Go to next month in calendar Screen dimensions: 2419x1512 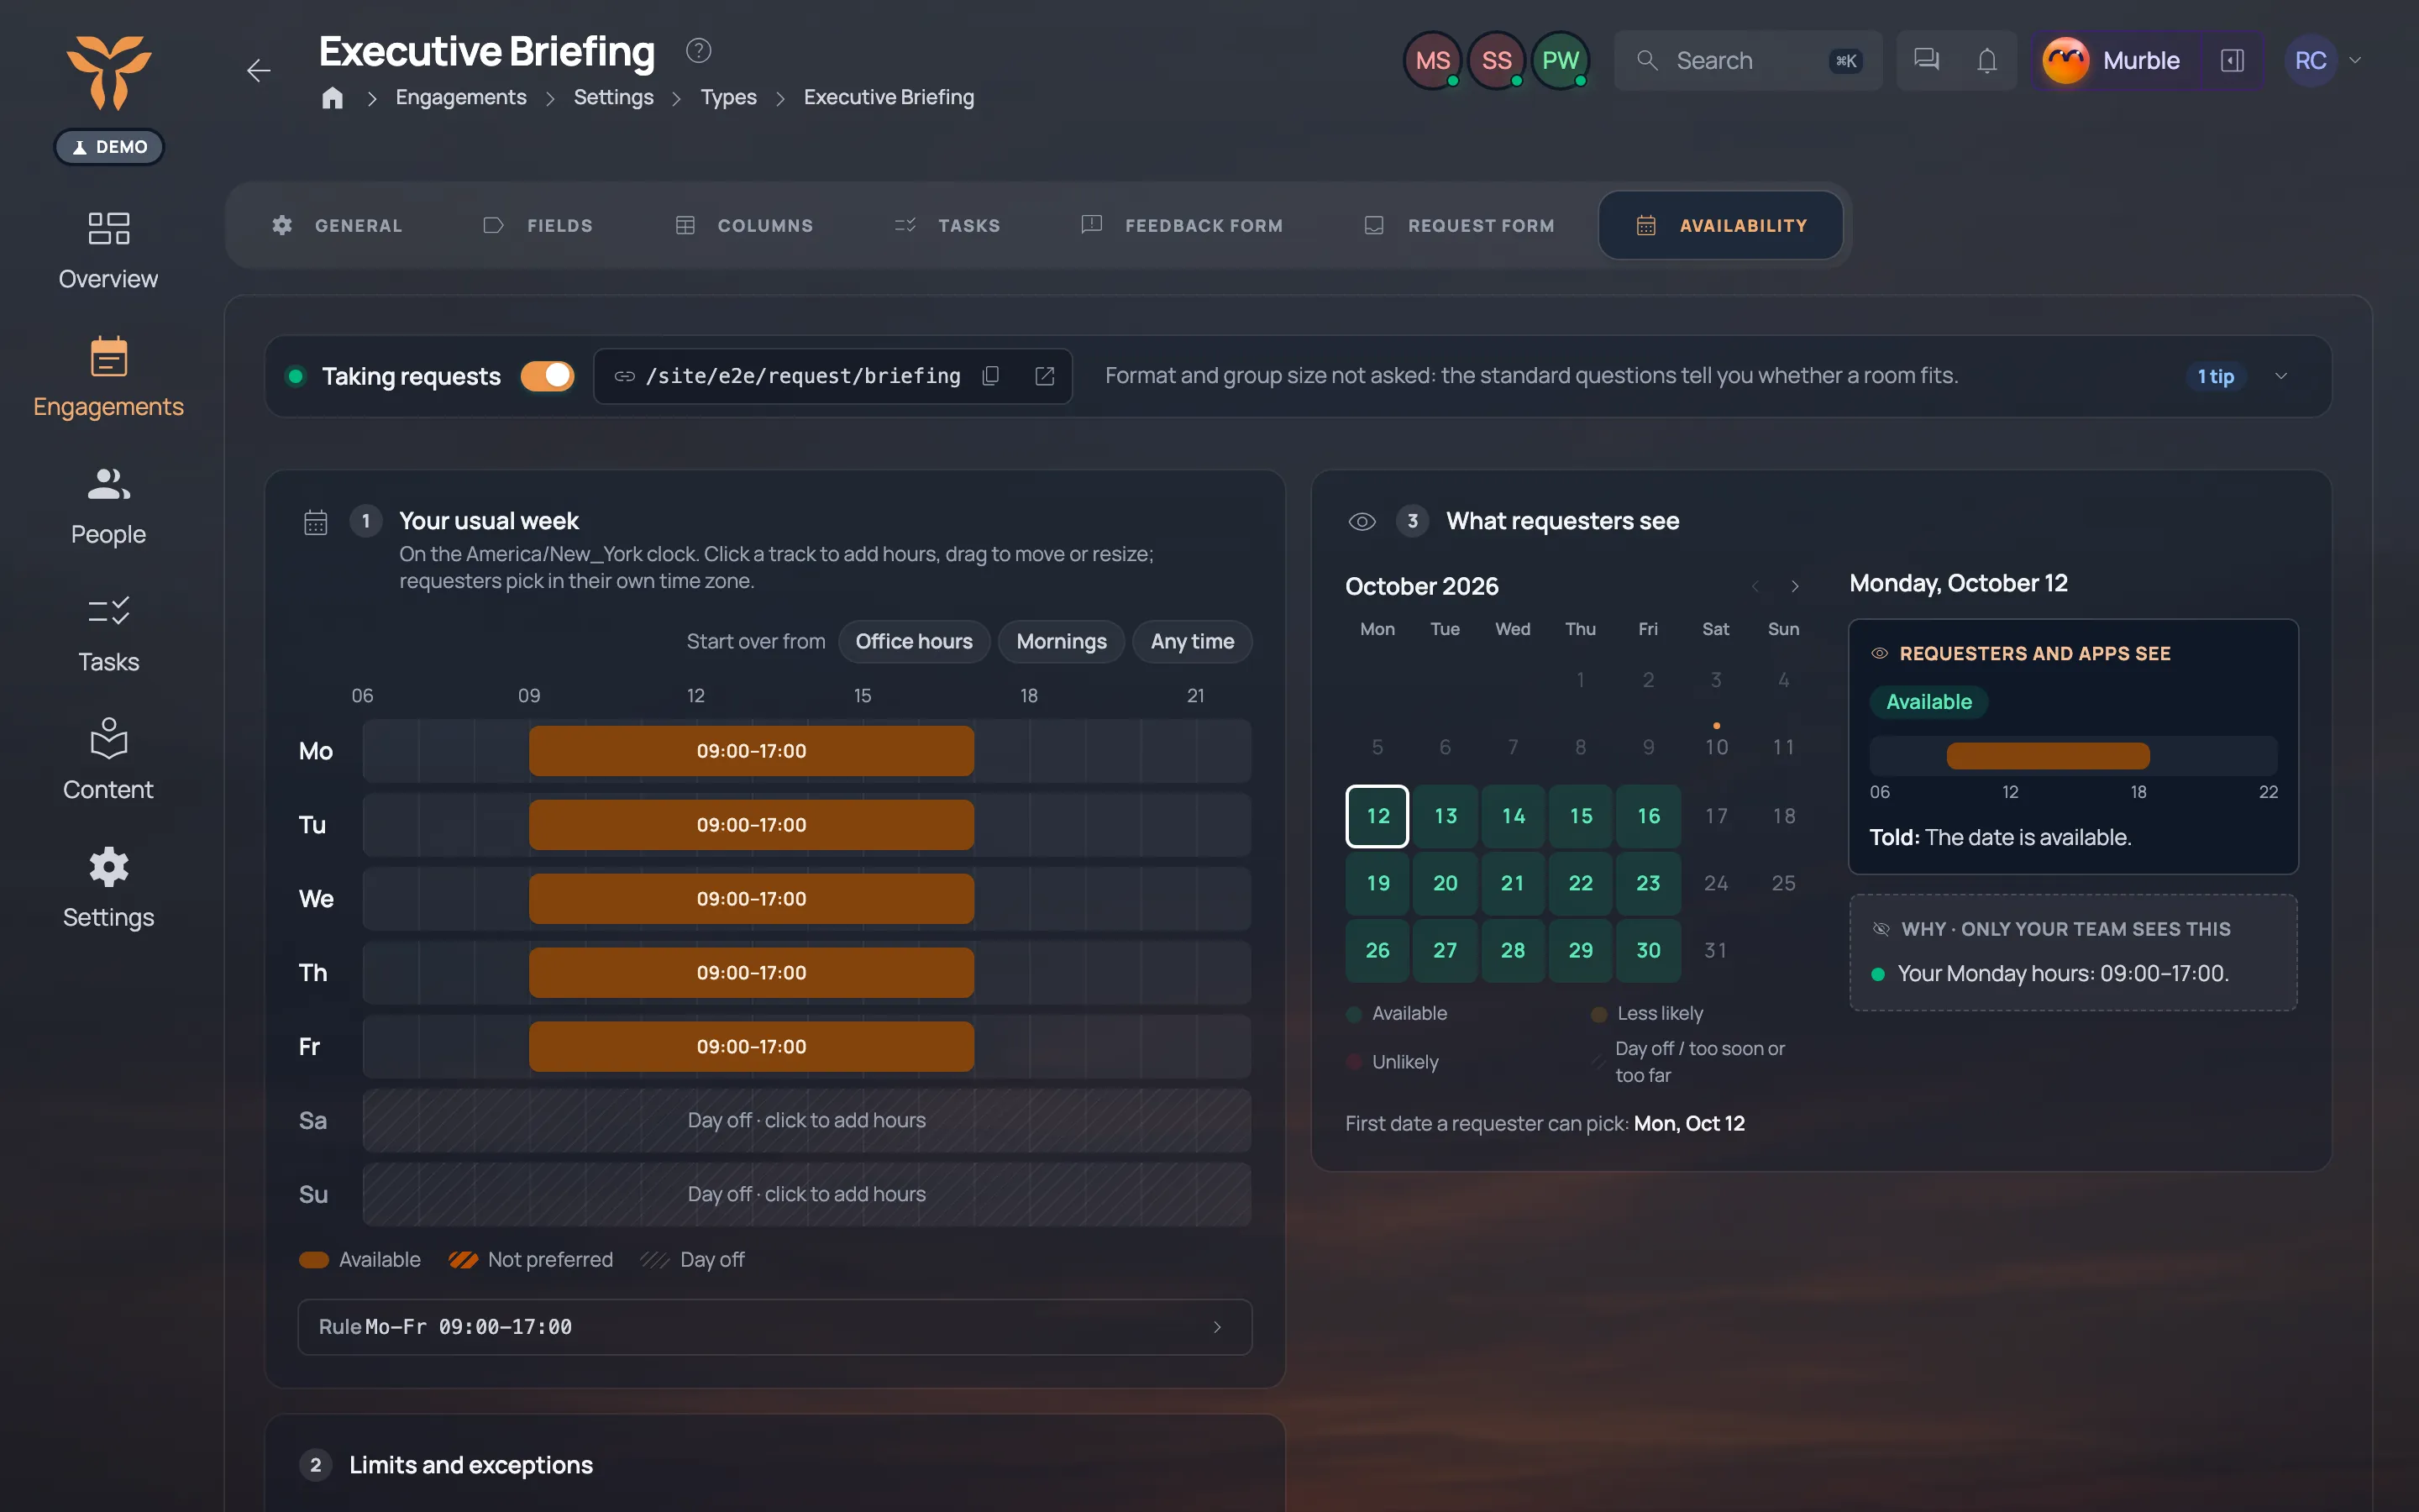pos(1795,586)
